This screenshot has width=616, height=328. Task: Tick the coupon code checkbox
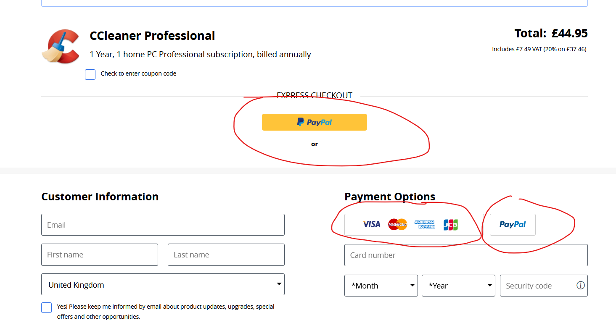90,74
